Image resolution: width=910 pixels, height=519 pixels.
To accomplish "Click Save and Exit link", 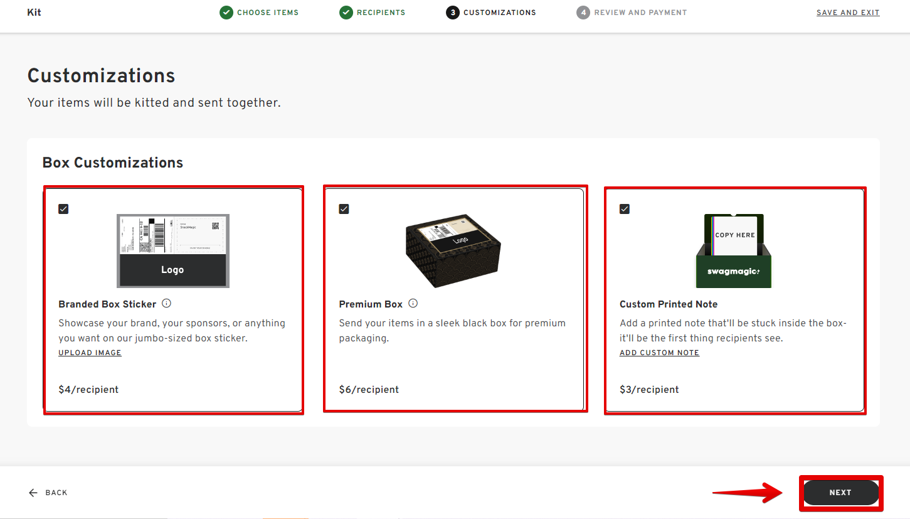I will tap(847, 13).
